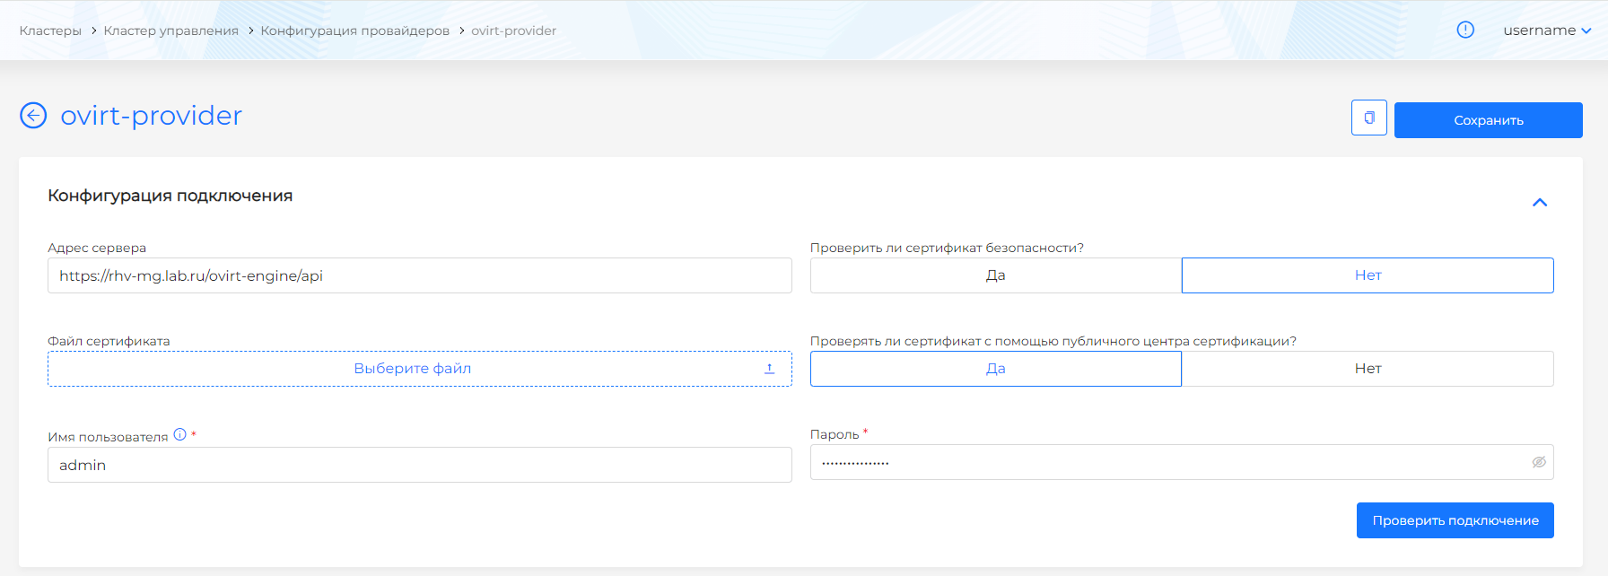
Task: Click the upload icon in Файл сертификата field
Action: [x=769, y=369]
